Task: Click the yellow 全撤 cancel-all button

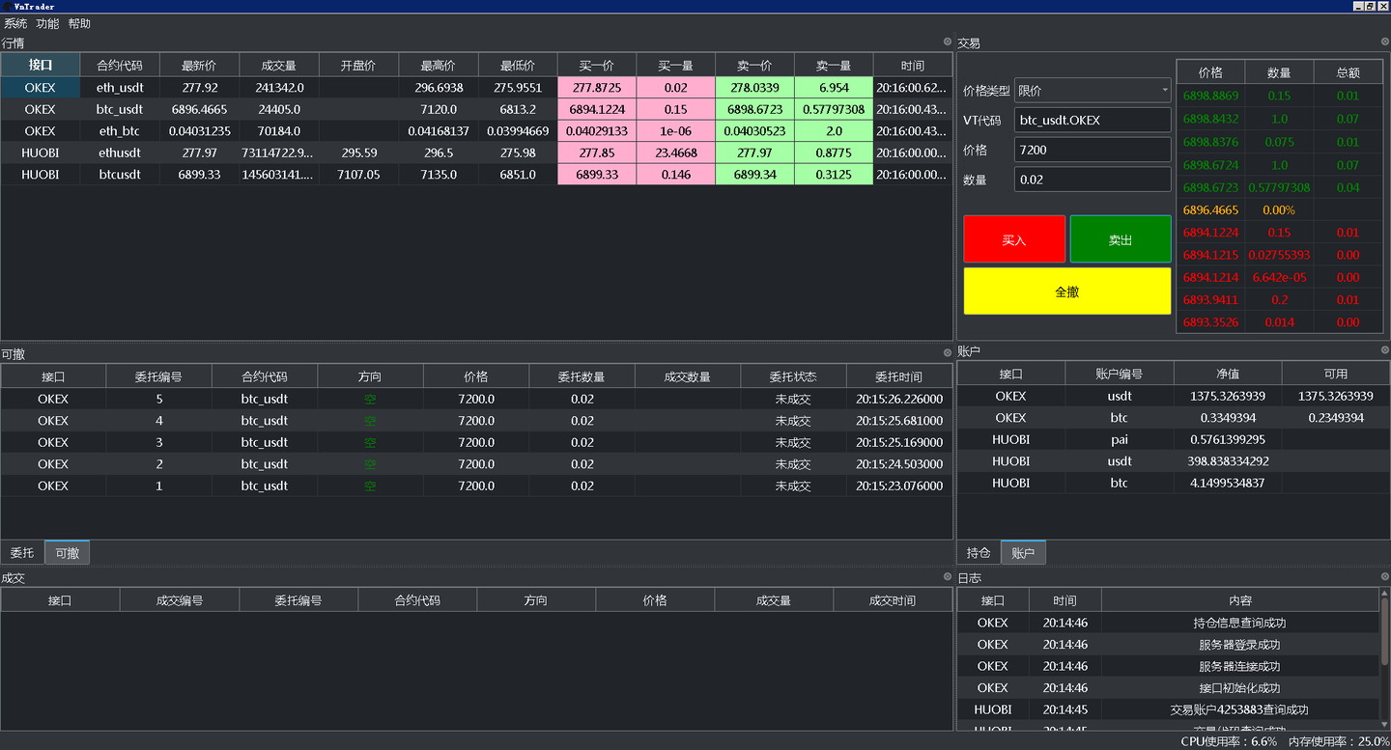Action: (1067, 291)
